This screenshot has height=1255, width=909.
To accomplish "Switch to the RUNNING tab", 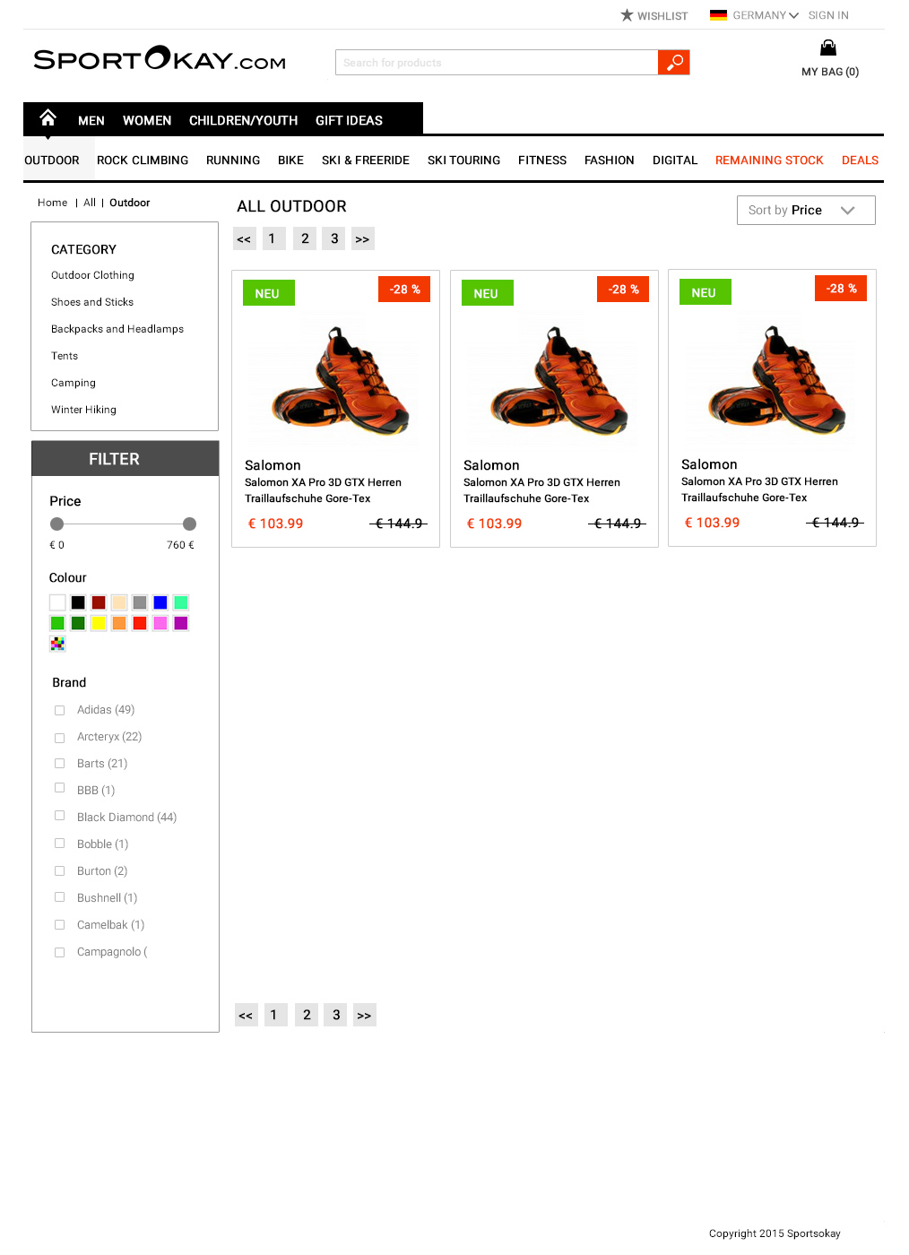I will (x=233, y=160).
